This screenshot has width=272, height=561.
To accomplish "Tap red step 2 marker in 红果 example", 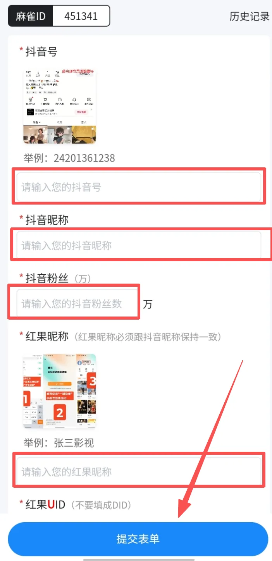I will tap(59, 412).
